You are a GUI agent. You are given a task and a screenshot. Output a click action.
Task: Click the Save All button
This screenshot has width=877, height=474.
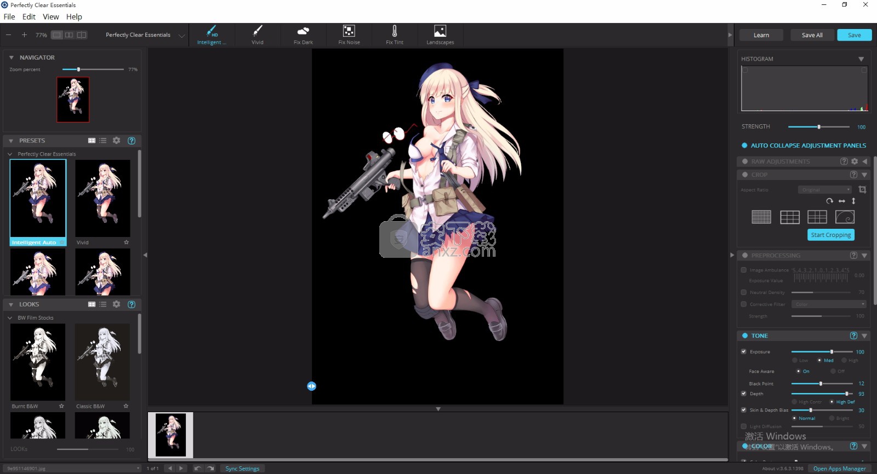(x=812, y=35)
